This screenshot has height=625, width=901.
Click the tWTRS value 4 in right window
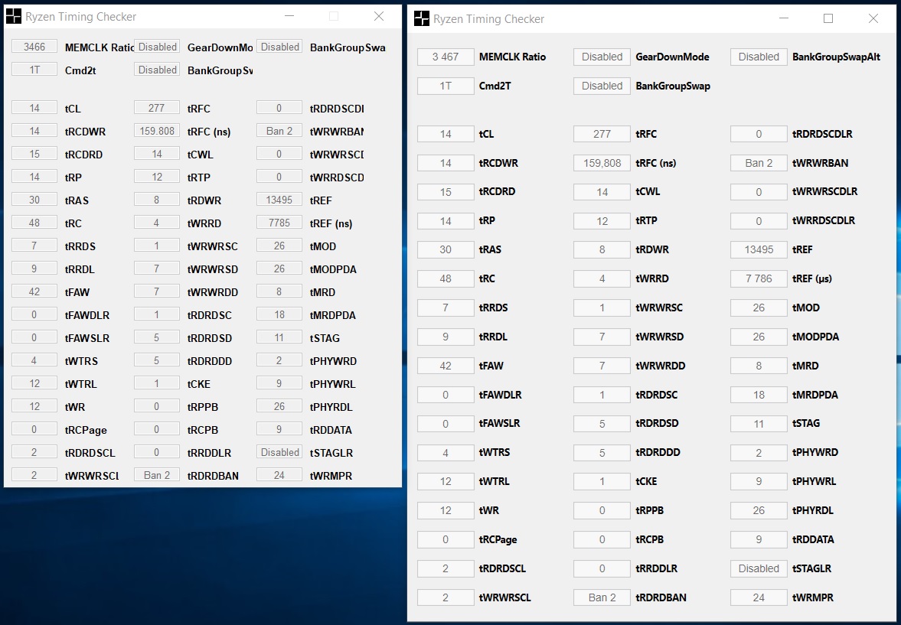[x=446, y=453]
